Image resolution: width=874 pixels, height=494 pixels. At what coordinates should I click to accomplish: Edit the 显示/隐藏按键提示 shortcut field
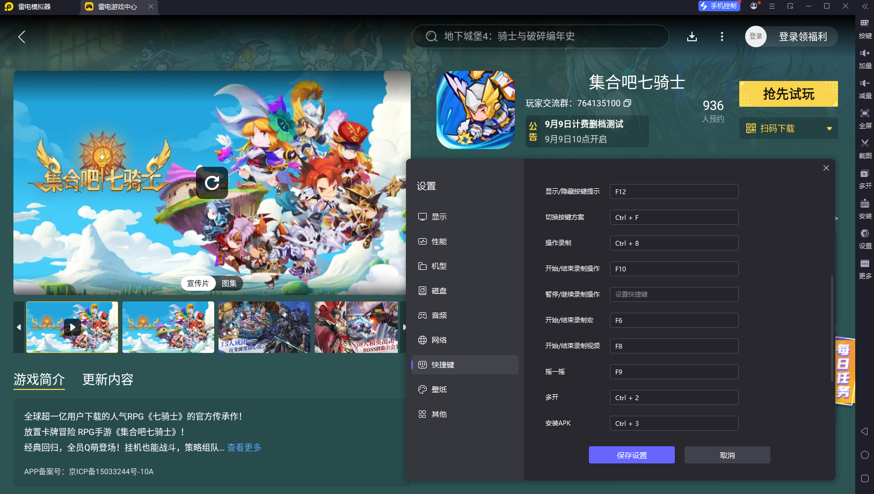(x=674, y=191)
